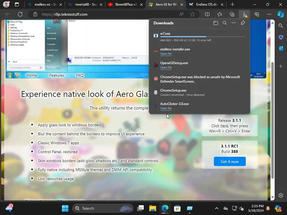
Task: Open Downloads more options menu
Action: click(234, 23)
